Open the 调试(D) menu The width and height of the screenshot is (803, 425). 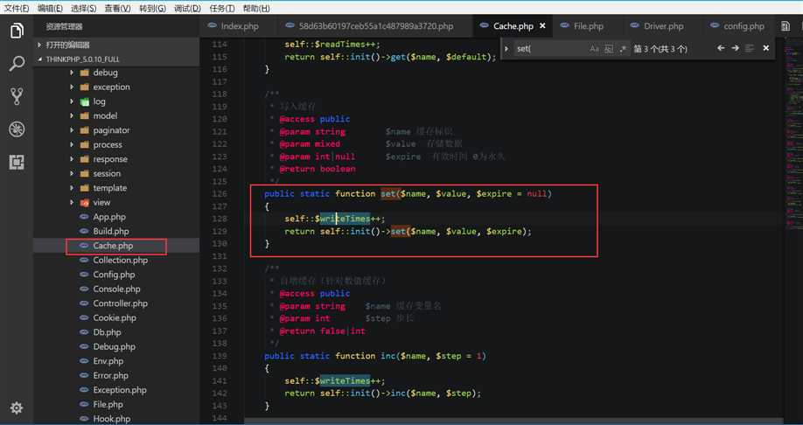[187, 8]
